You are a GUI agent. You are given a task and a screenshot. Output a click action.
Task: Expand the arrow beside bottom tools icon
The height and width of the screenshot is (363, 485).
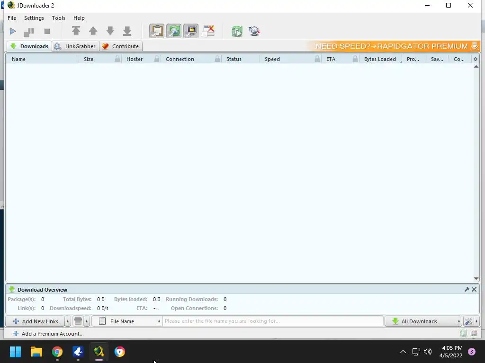476,321
